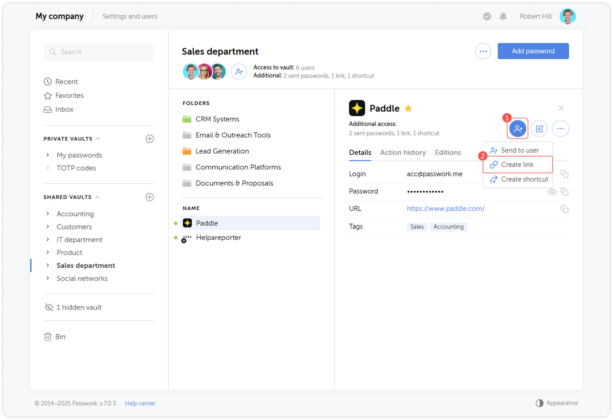Open user access via person-plus icon on Paddle
613x420 pixels.
[517, 128]
